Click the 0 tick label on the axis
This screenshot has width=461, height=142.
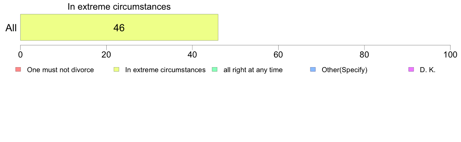pyautogui.click(x=20, y=55)
